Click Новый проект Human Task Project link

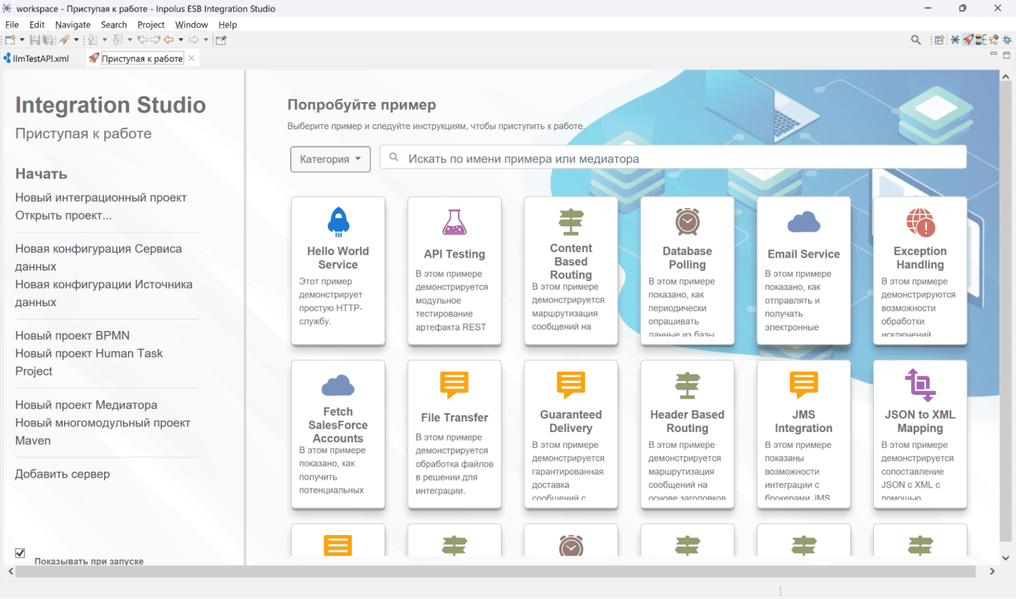pyautogui.click(x=88, y=362)
